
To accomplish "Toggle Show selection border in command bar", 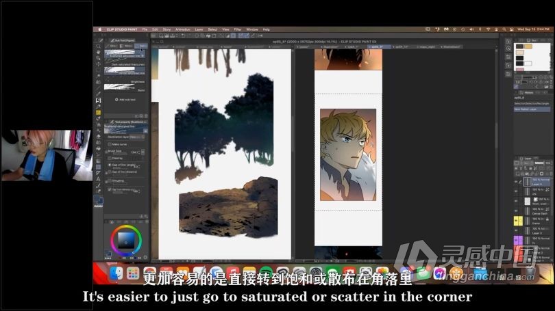I will (x=233, y=36).
